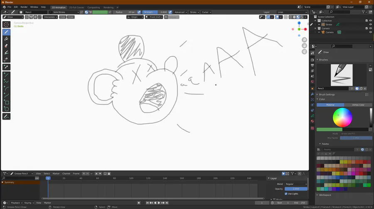Toggle Use Lights checkbox
Viewport: 374px width, 209px height.
[x=286, y=194]
